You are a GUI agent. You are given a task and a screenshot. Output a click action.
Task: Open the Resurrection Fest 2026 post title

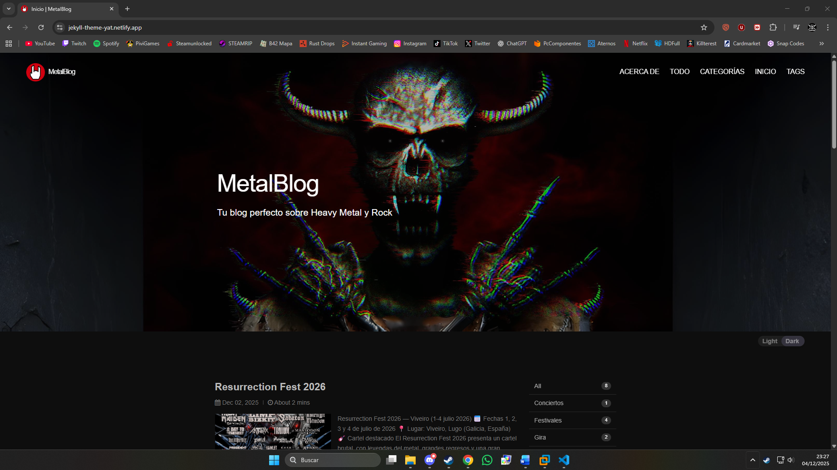point(270,387)
